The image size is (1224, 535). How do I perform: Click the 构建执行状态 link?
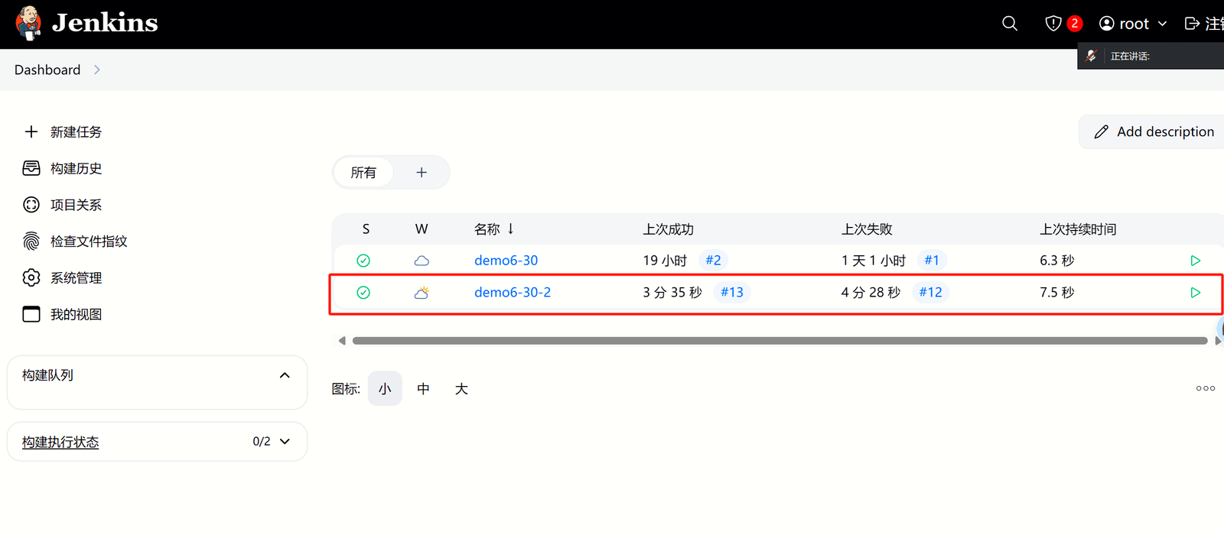(60, 442)
